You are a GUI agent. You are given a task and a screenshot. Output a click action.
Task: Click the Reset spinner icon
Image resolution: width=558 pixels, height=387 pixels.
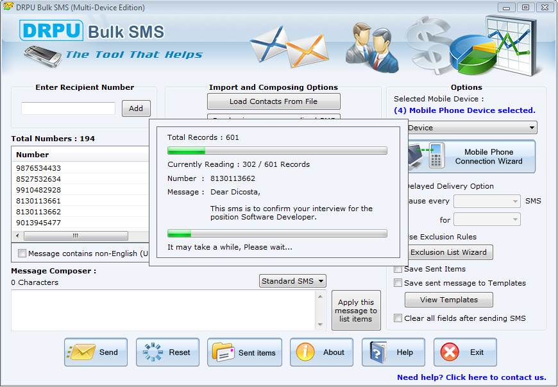[153, 352]
